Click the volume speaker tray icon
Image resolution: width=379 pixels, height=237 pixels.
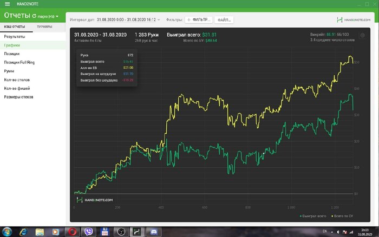[338, 232]
